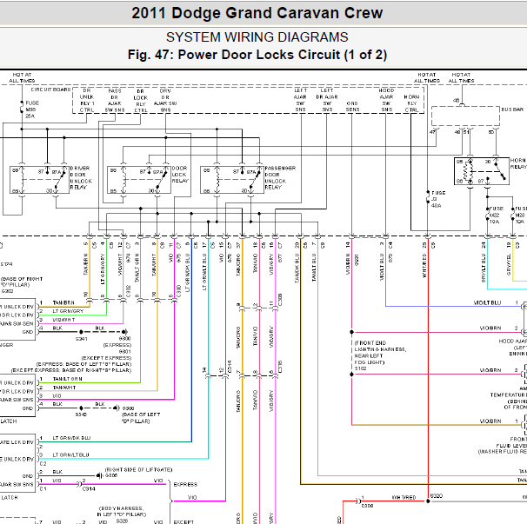Click the Circuit Board label
Screen dimensions: 527x524
(50, 90)
